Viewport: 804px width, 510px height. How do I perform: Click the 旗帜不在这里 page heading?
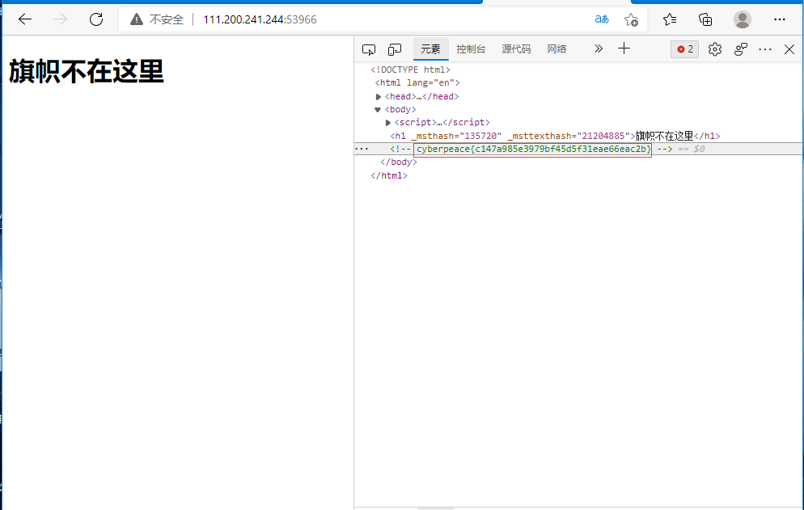click(86, 71)
